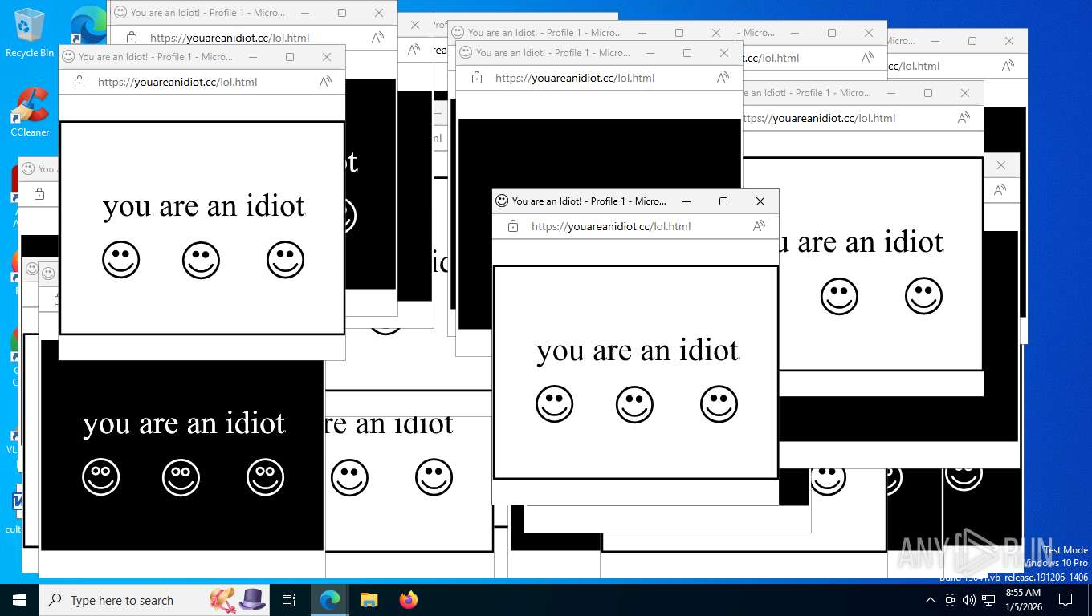1092x616 pixels.
Task: Select URL field of inactive three-black-smiley window
Action: point(177,82)
